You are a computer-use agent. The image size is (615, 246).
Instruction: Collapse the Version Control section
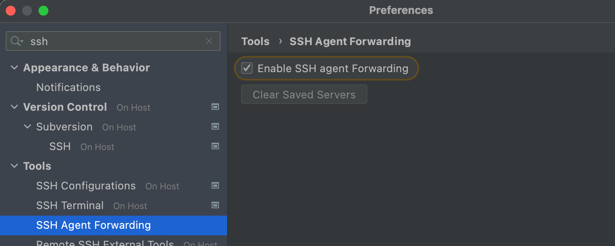pos(14,107)
